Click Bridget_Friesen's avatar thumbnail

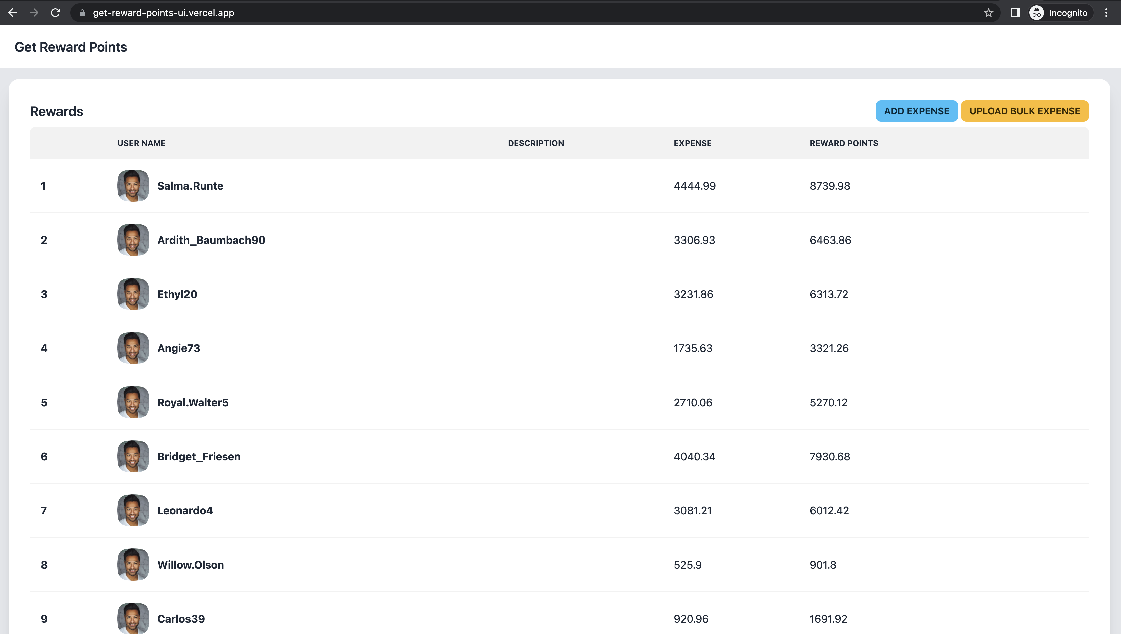(133, 456)
